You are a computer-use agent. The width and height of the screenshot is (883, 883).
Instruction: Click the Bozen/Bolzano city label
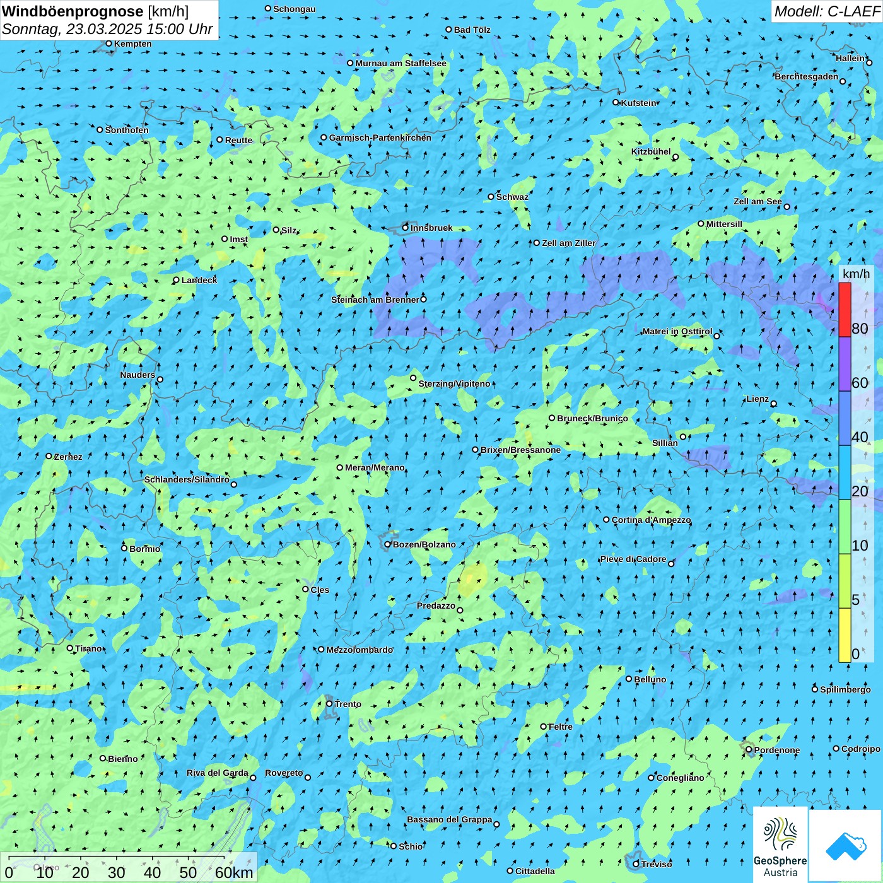pos(424,544)
